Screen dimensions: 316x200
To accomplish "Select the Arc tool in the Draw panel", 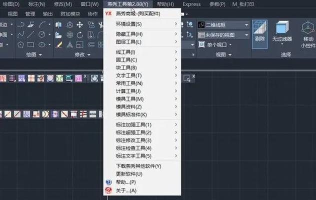I will [x=42, y=24].
